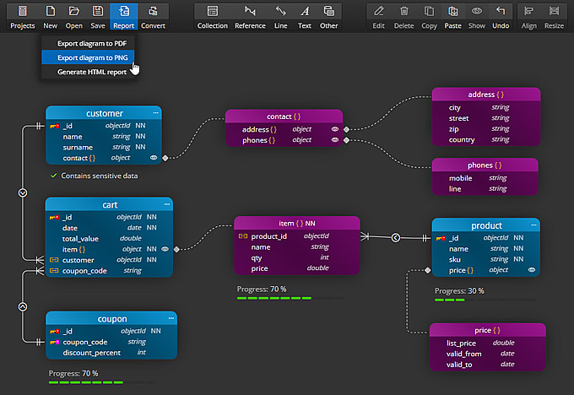574x395 pixels.
Task: Select the phones { } object header
Action: 485,165
